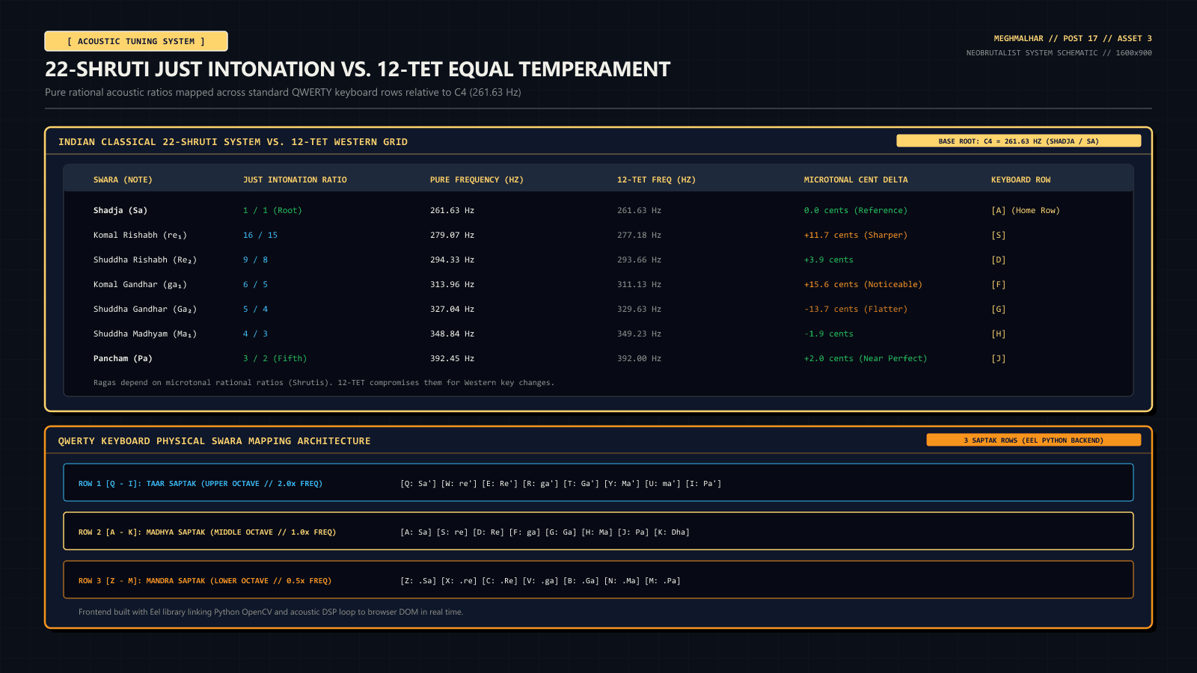Click the KEYBOARD ROW column header
Viewport: 1197px width, 673px height.
coord(1020,179)
